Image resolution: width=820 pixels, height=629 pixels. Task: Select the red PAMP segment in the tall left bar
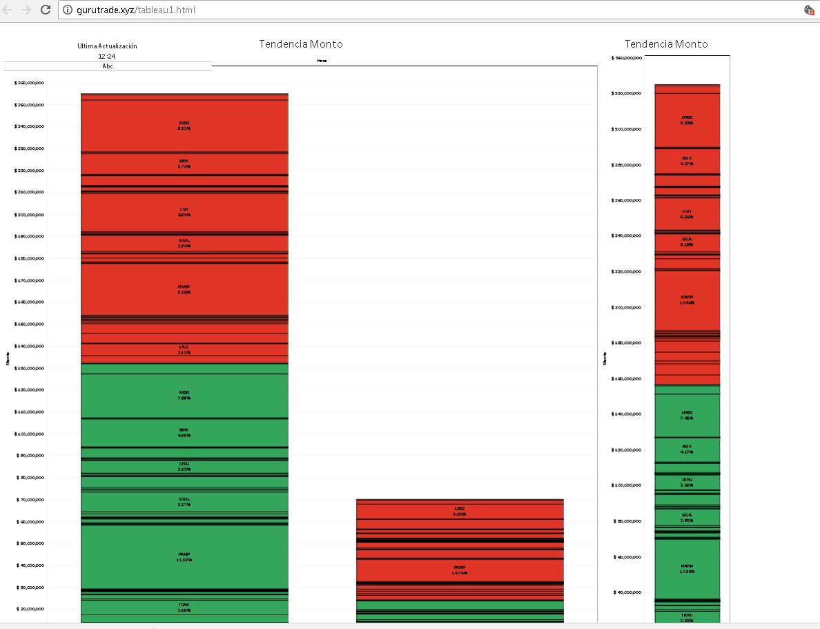(184, 289)
